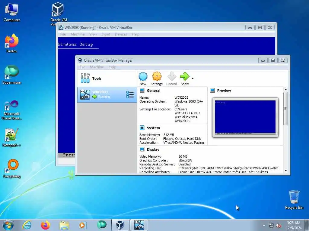Click the green Show arrow icon
The width and height of the screenshot is (309, 231).
pos(185,76)
